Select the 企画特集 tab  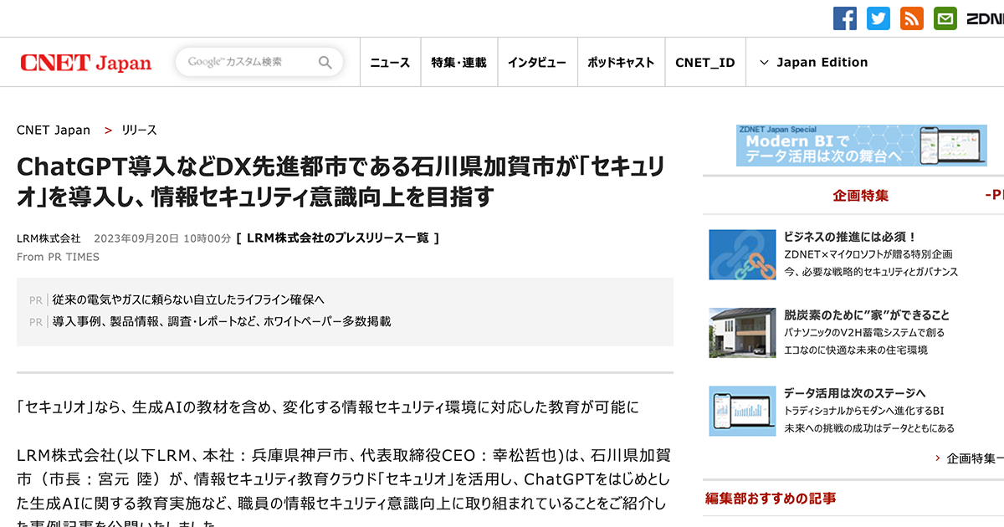(x=860, y=195)
